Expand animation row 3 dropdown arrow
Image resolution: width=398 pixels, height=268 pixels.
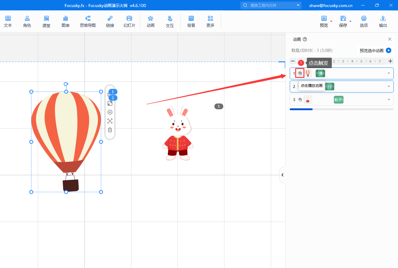click(389, 100)
